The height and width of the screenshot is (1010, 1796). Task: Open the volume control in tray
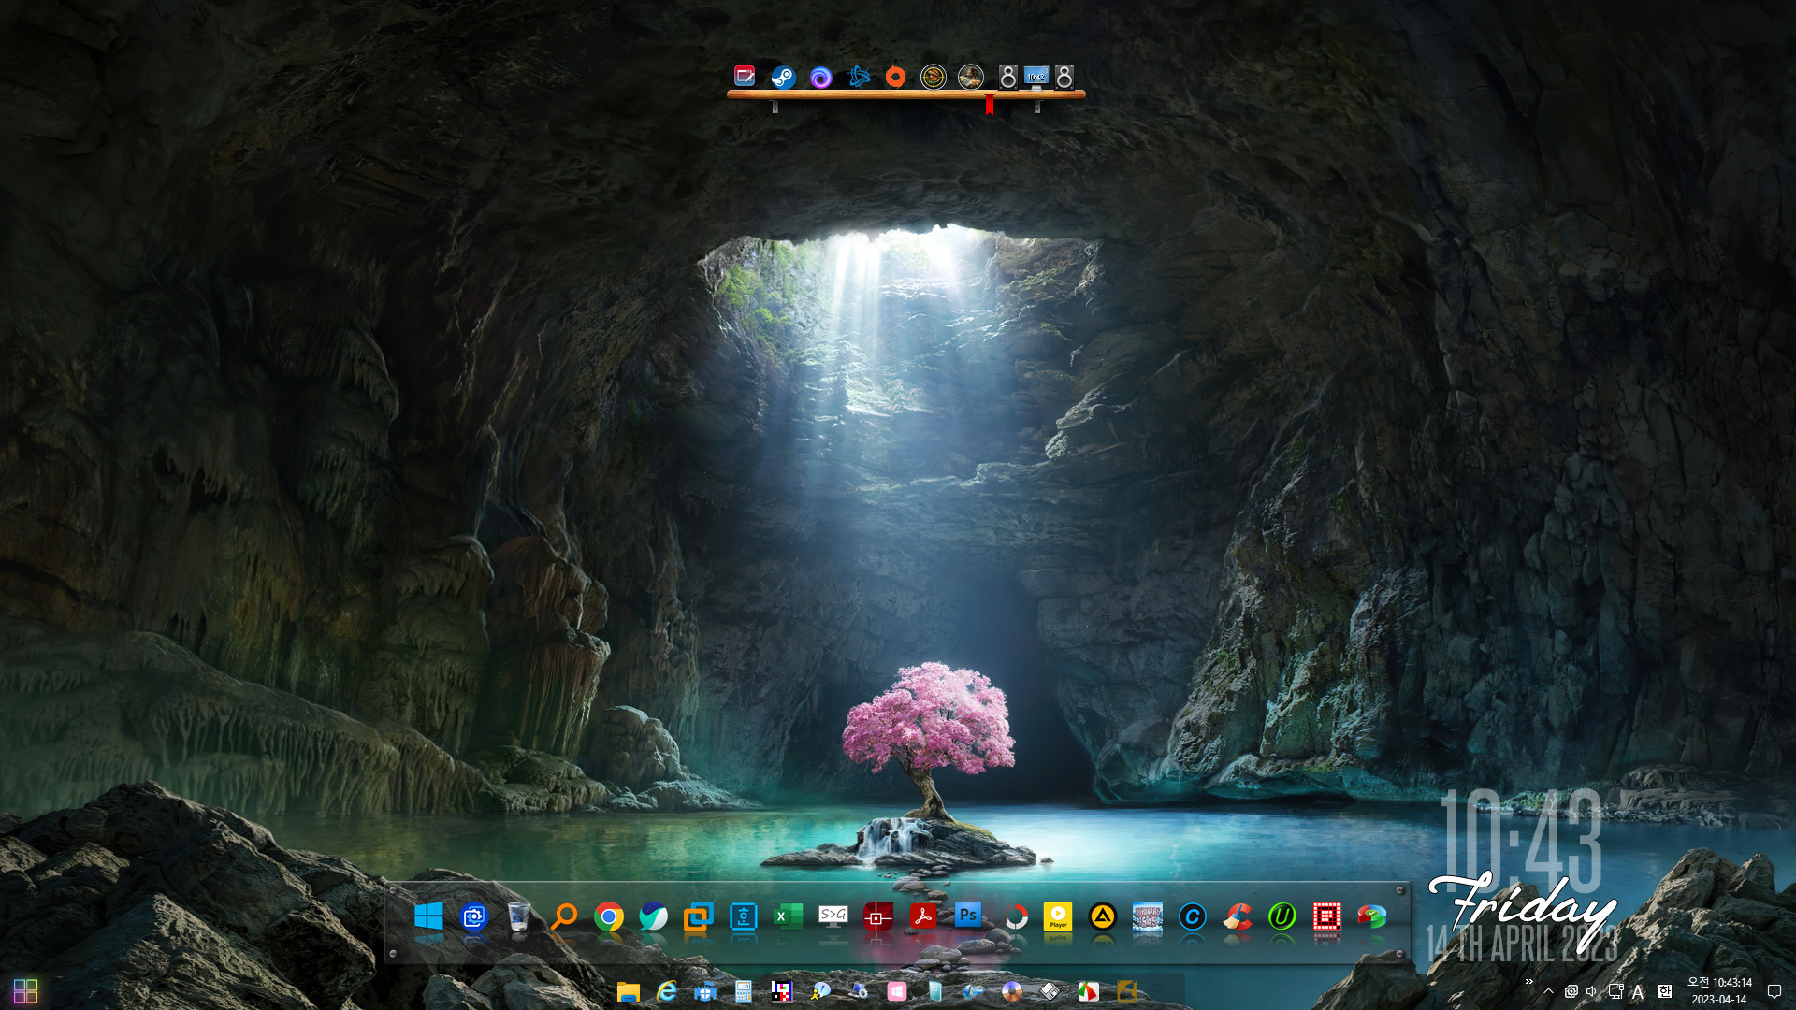[x=1592, y=991]
